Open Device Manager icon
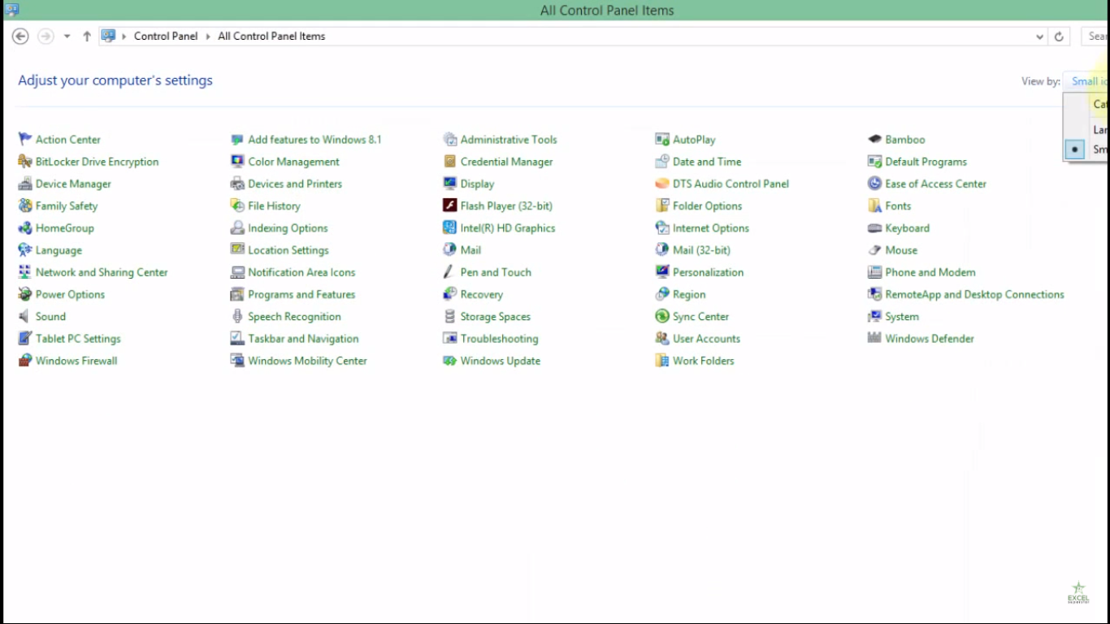The width and height of the screenshot is (1110, 624). 25,184
